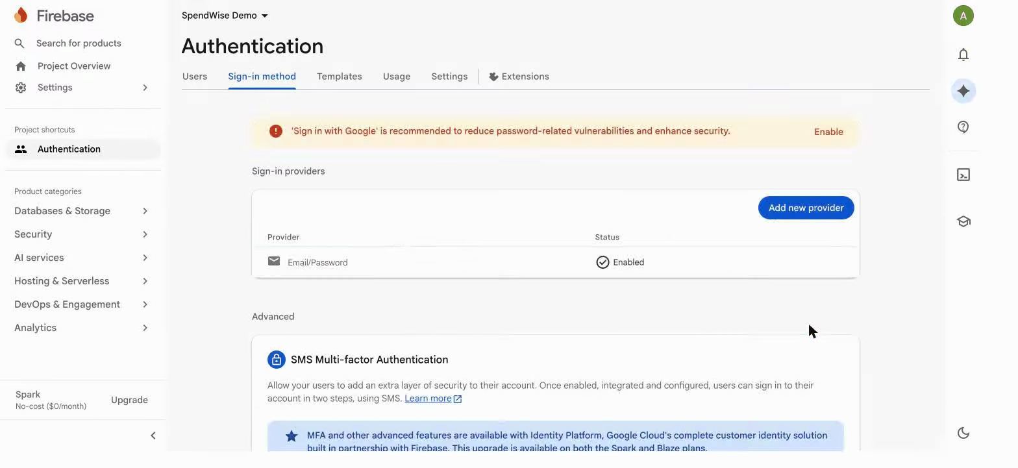The height and width of the screenshot is (468, 1018).
Task: Click the Status column header
Action: click(607, 238)
